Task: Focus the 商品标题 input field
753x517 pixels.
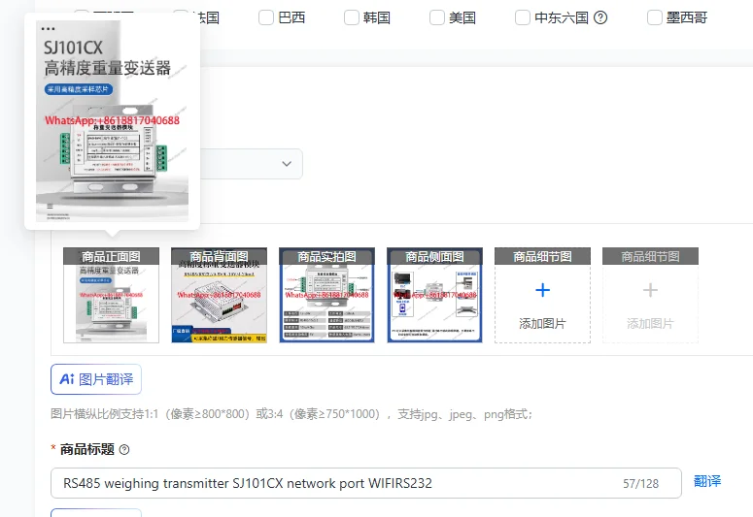Action: [x=366, y=483]
